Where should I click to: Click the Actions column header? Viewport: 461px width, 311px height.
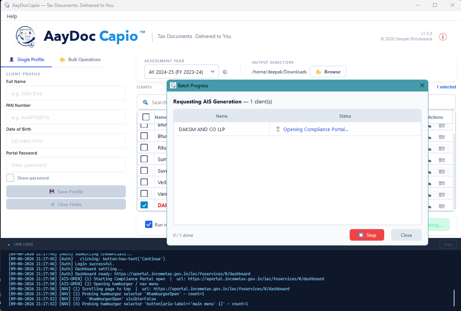436,117
